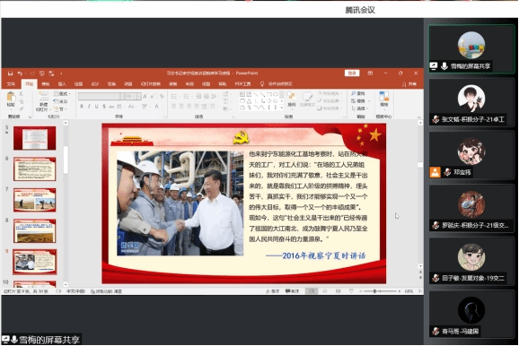519x346 pixels.
Task: Click the Login (登录) button
Action: (352, 73)
